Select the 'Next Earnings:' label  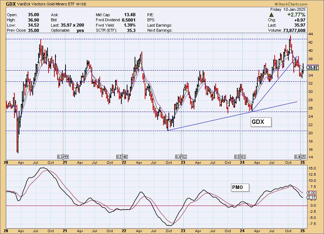(x=160, y=30)
